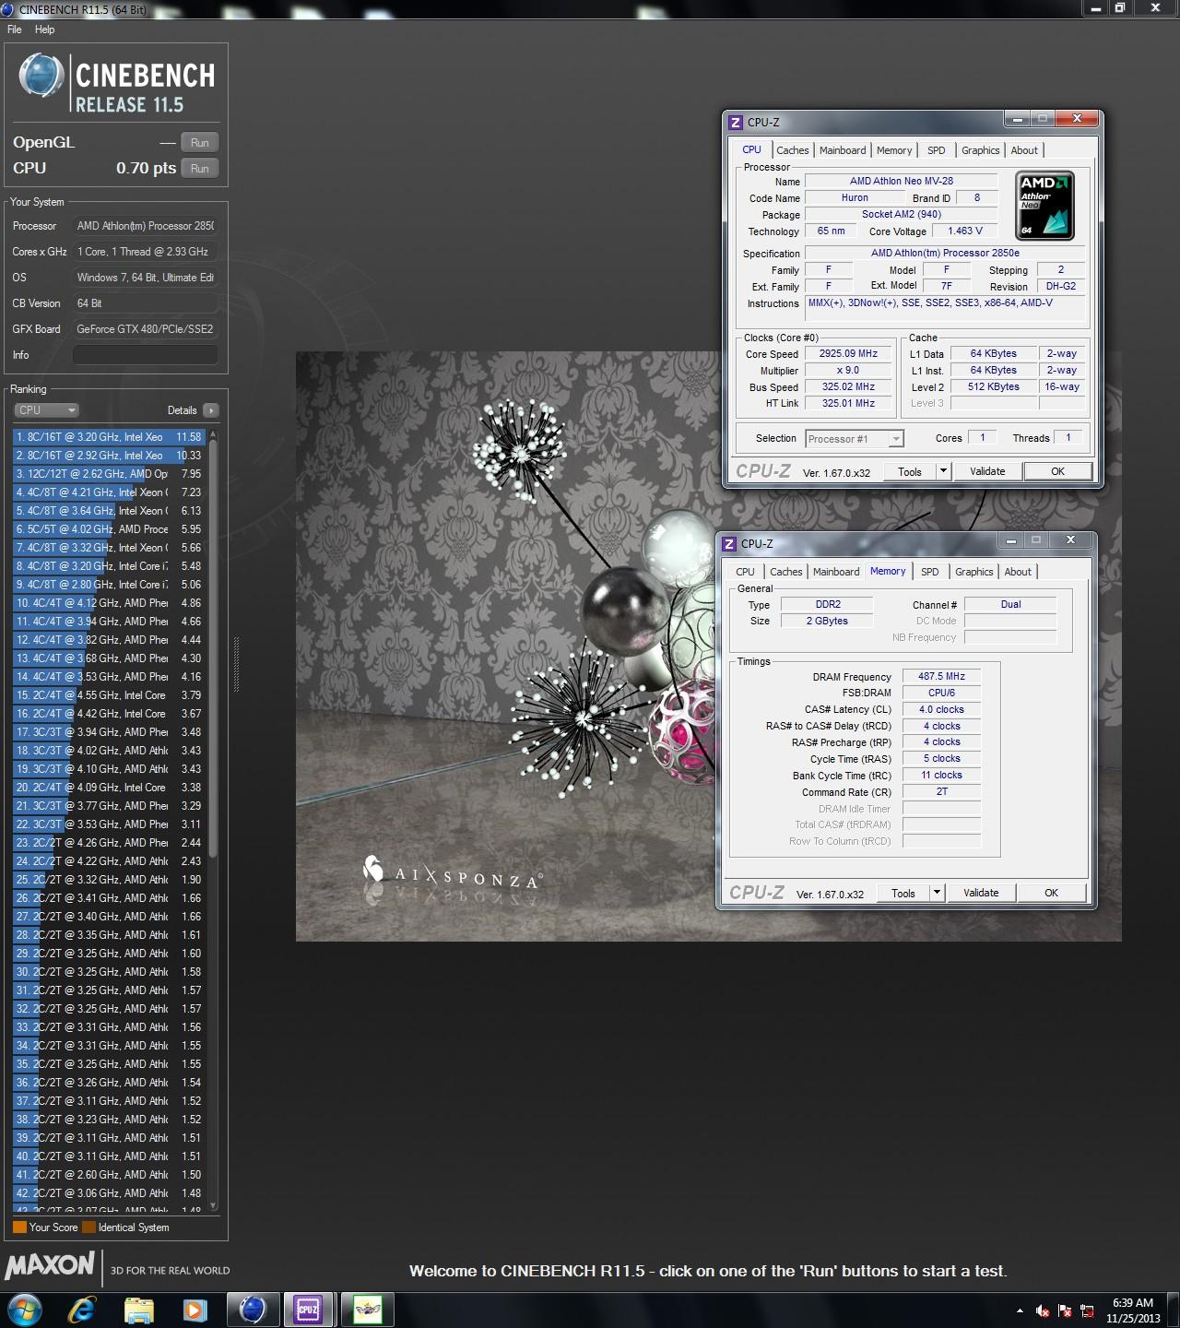Viewport: 1180px width, 1328px height.
Task: Switch to Graphics tab in lower CPU-Z window
Action: point(973,572)
